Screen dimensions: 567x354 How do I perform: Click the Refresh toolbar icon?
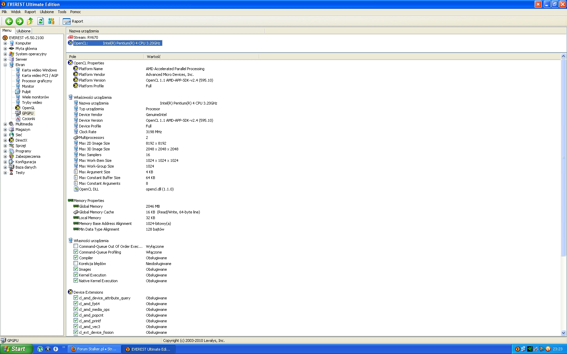click(41, 21)
